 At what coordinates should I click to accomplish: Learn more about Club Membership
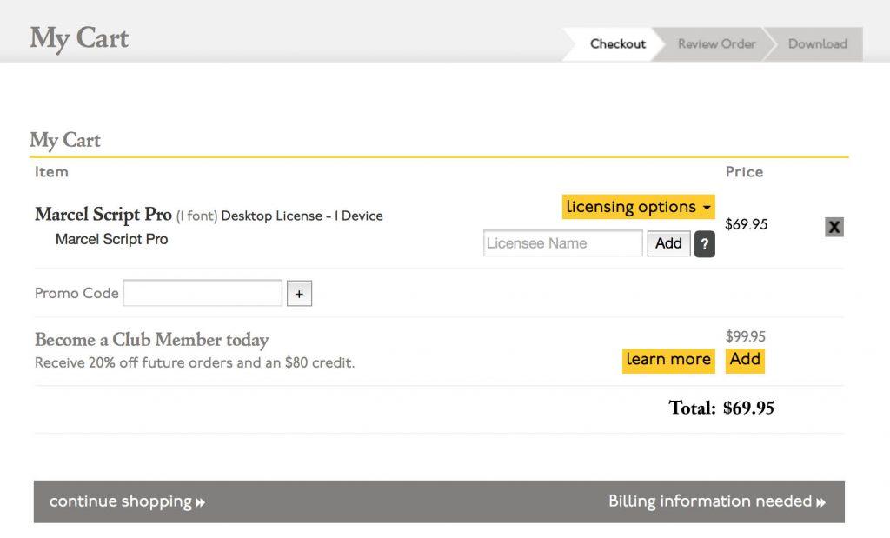(668, 360)
